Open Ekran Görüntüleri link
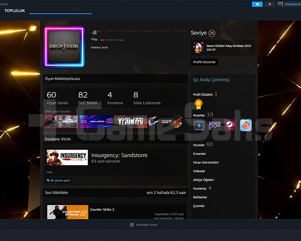301x241 pixels. coord(206,162)
